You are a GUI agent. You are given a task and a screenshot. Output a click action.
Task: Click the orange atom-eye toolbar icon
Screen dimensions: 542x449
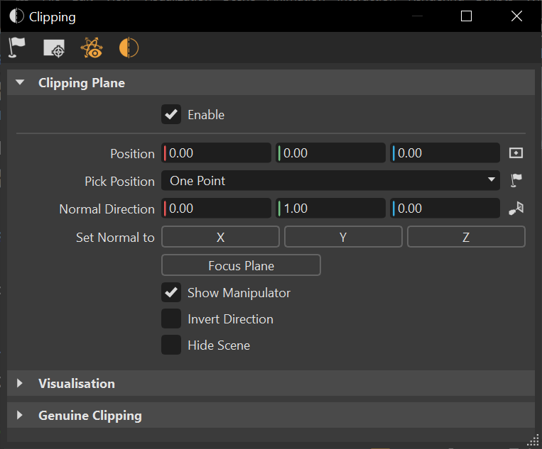[x=92, y=48]
